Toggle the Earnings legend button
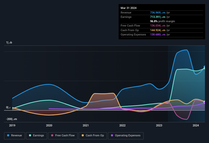This screenshot has width=209, height=143. (x=36, y=136)
